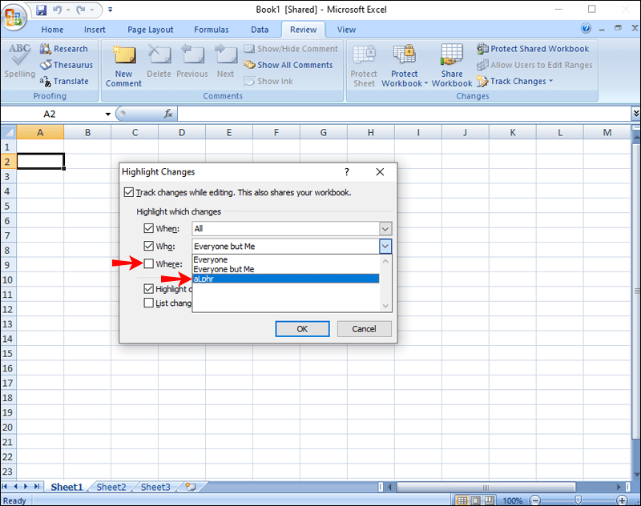Screen dimensions: 641x506
Task: Click Allow Users to Edit Ranges
Action: [x=534, y=65]
